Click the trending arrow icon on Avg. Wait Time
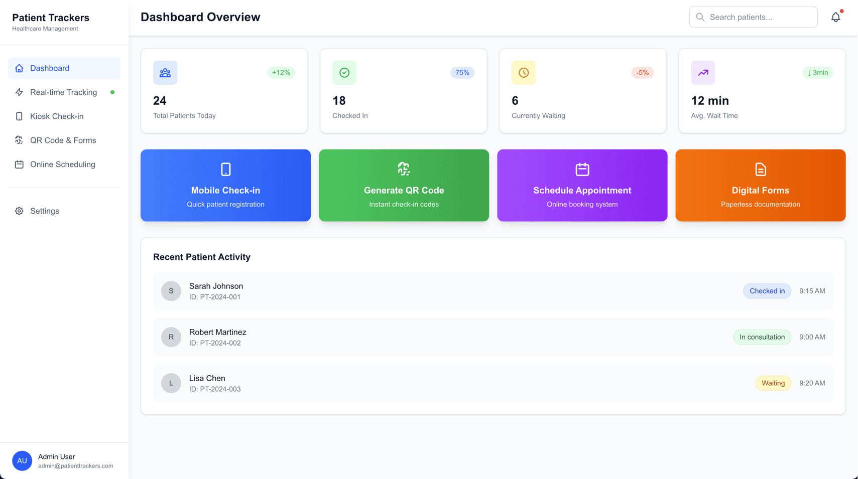Viewport: 858px width, 479px height. point(703,73)
